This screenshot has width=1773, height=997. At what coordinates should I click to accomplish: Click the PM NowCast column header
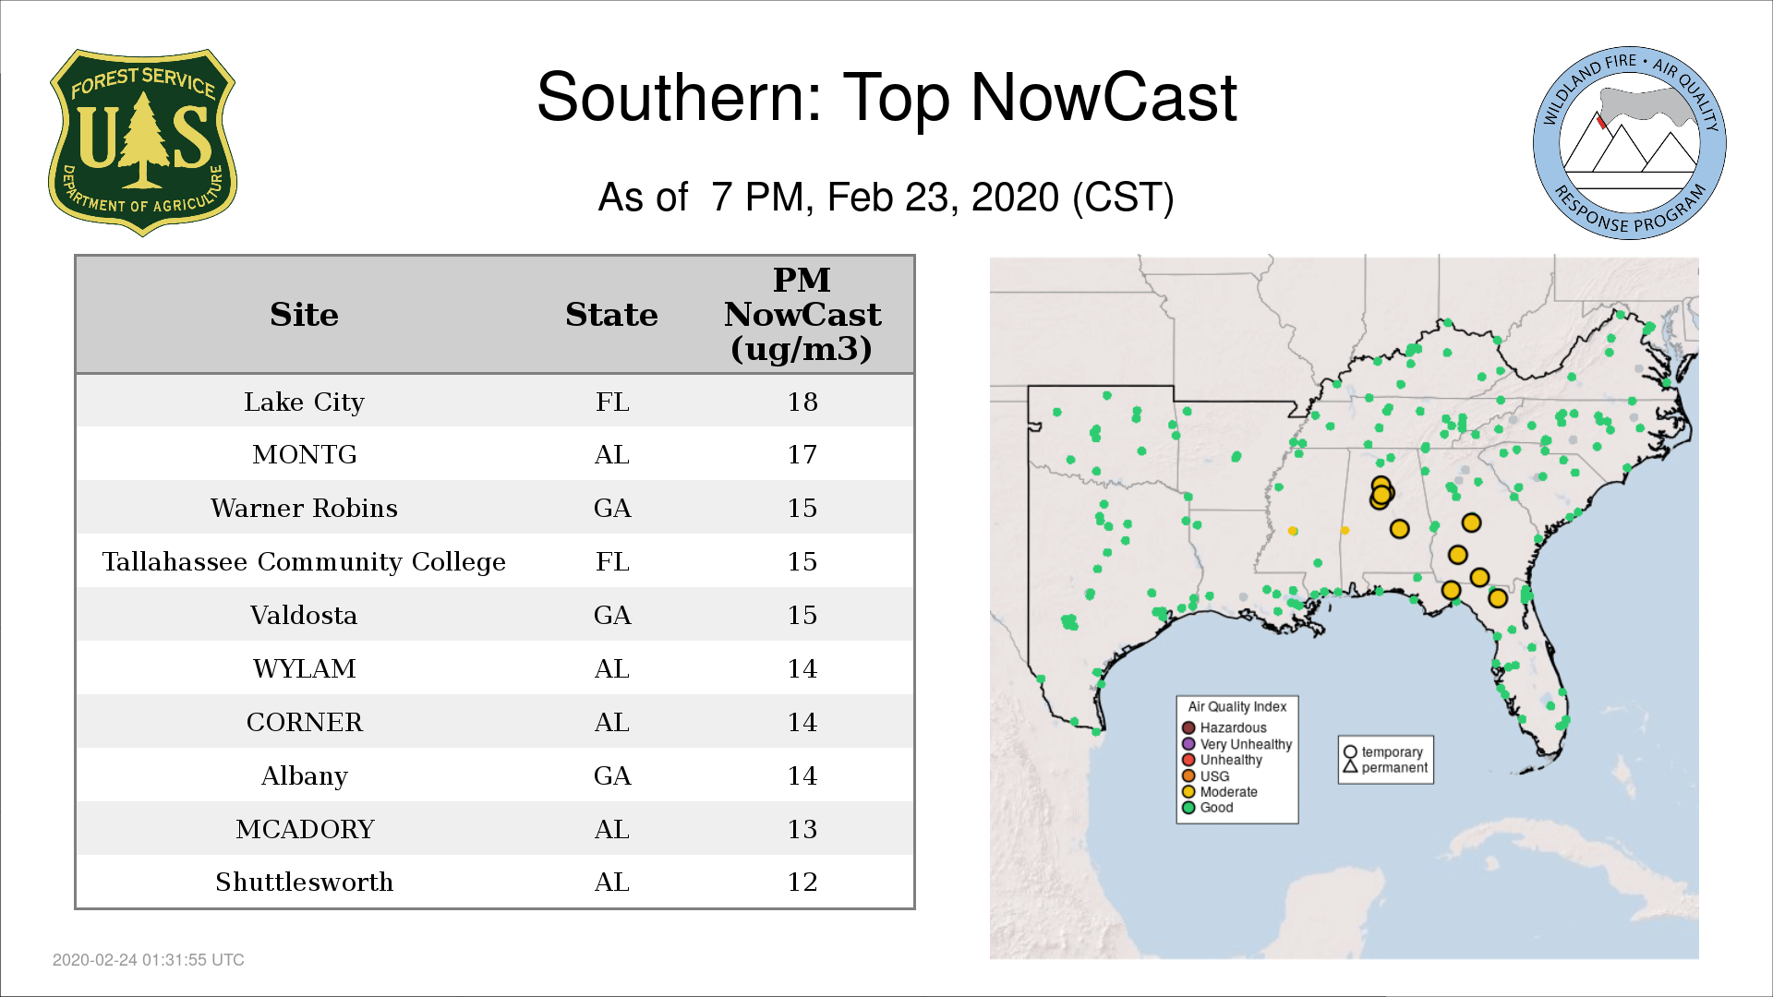(x=802, y=315)
